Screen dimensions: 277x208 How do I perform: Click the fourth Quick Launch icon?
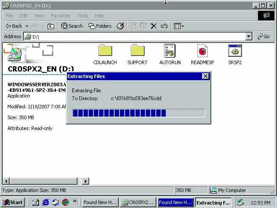point(65,202)
